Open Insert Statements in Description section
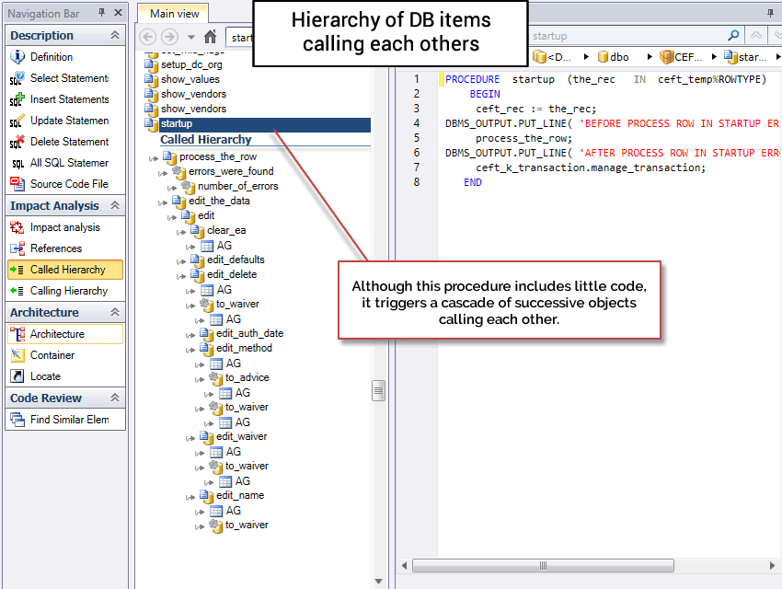 (69, 99)
